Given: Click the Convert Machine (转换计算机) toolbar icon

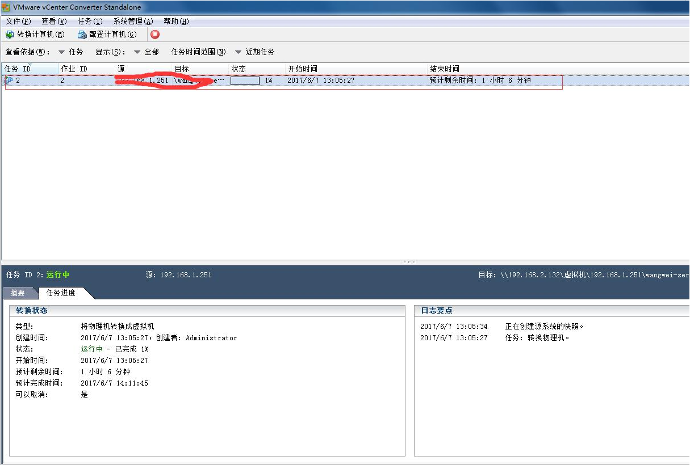Looking at the screenshot, I should tap(10, 35).
